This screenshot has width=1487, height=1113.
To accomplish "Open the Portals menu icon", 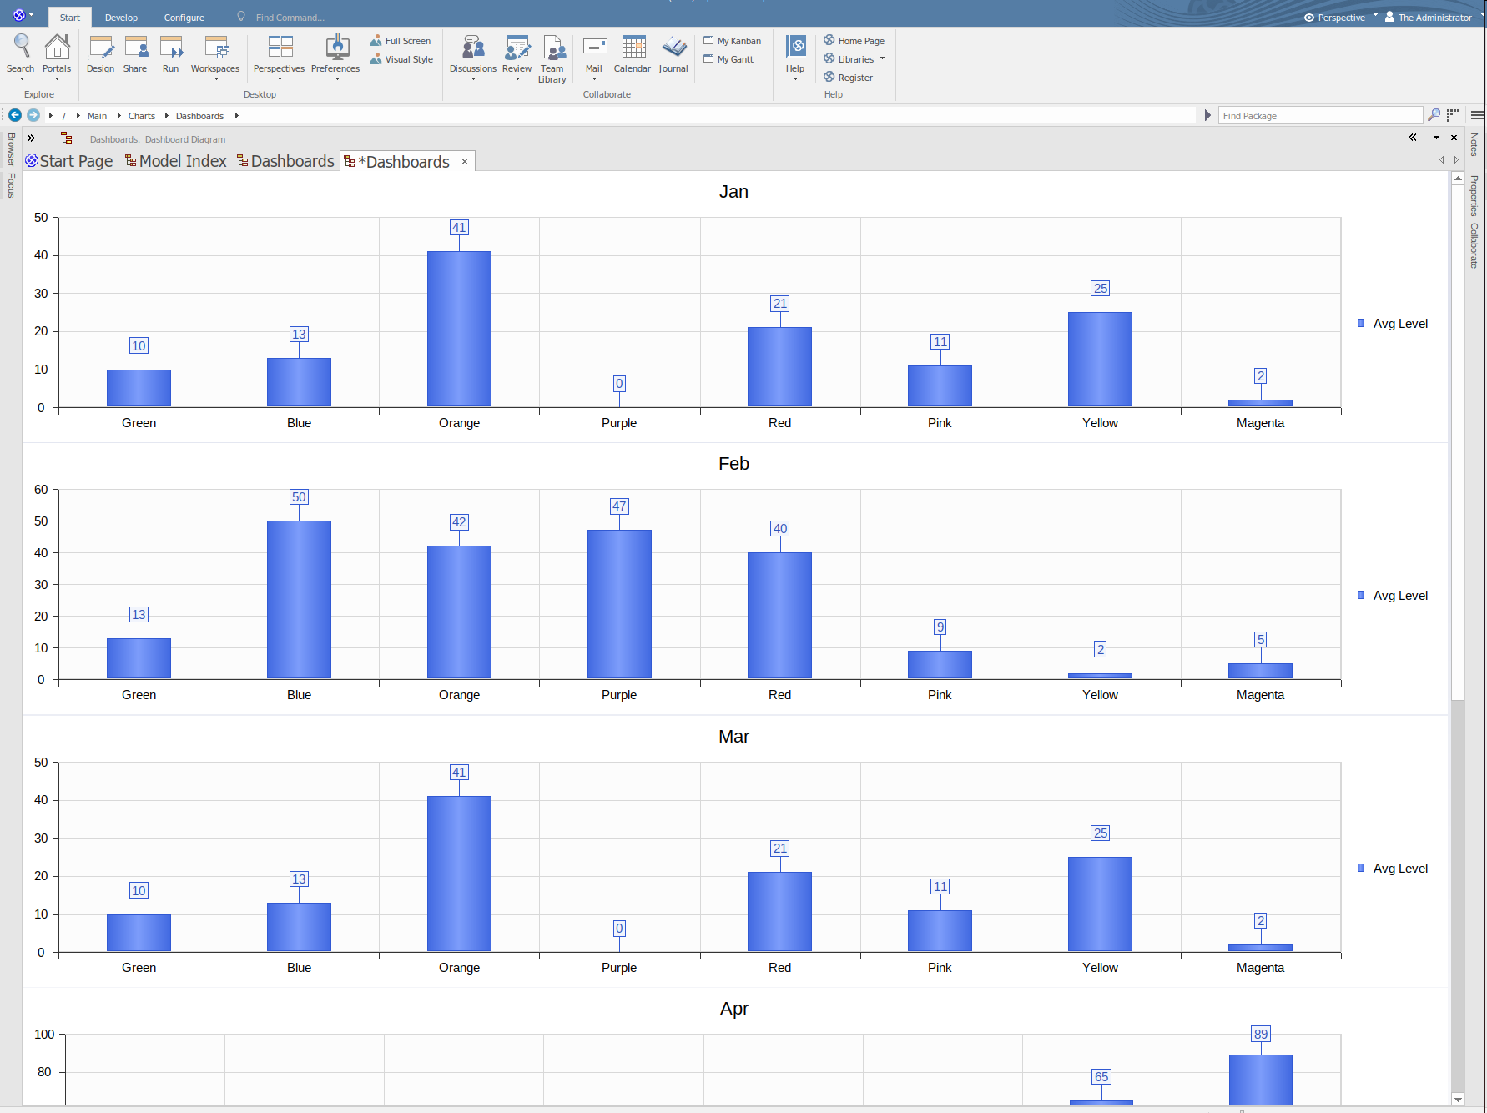I will (x=57, y=55).
